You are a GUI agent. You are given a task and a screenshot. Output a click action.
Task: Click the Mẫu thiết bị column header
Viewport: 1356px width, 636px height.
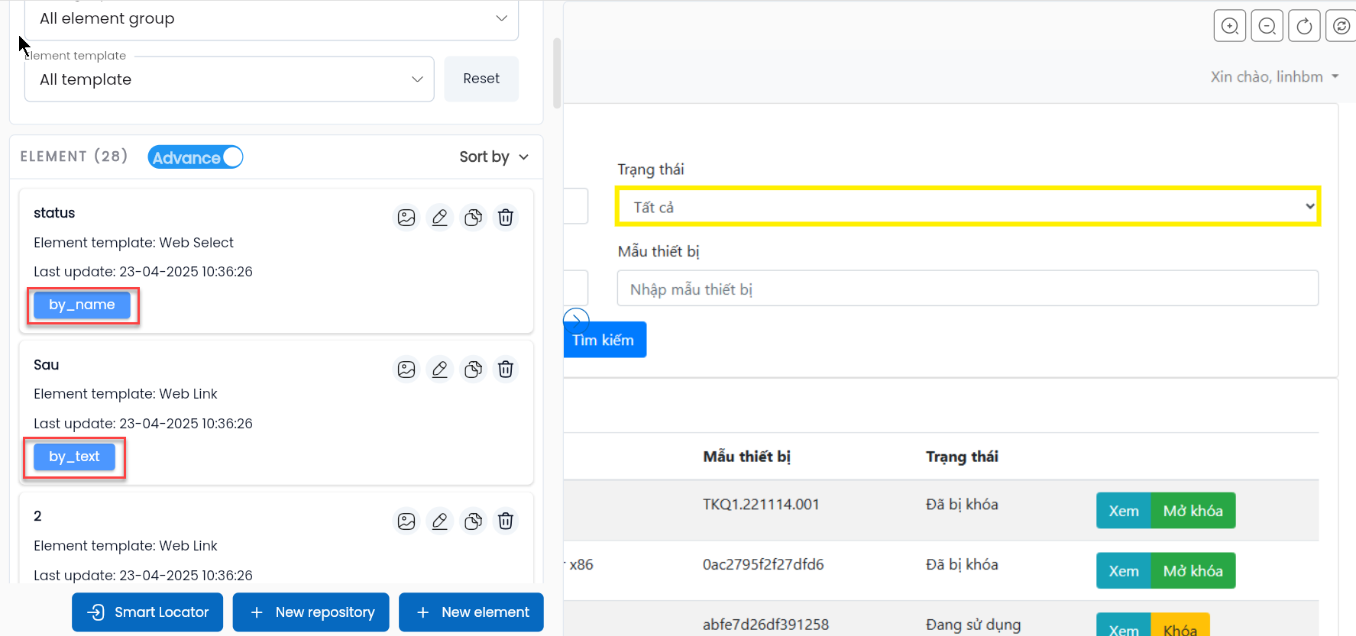747,457
